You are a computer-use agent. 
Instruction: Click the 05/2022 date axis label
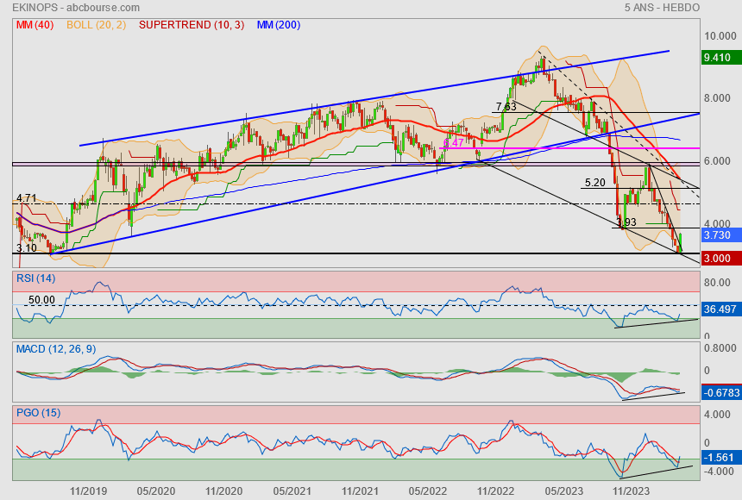(428, 491)
